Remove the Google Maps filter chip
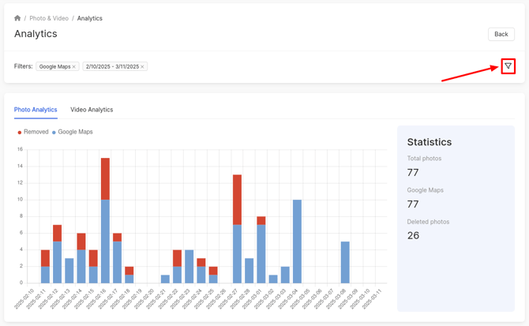 point(74,67)
